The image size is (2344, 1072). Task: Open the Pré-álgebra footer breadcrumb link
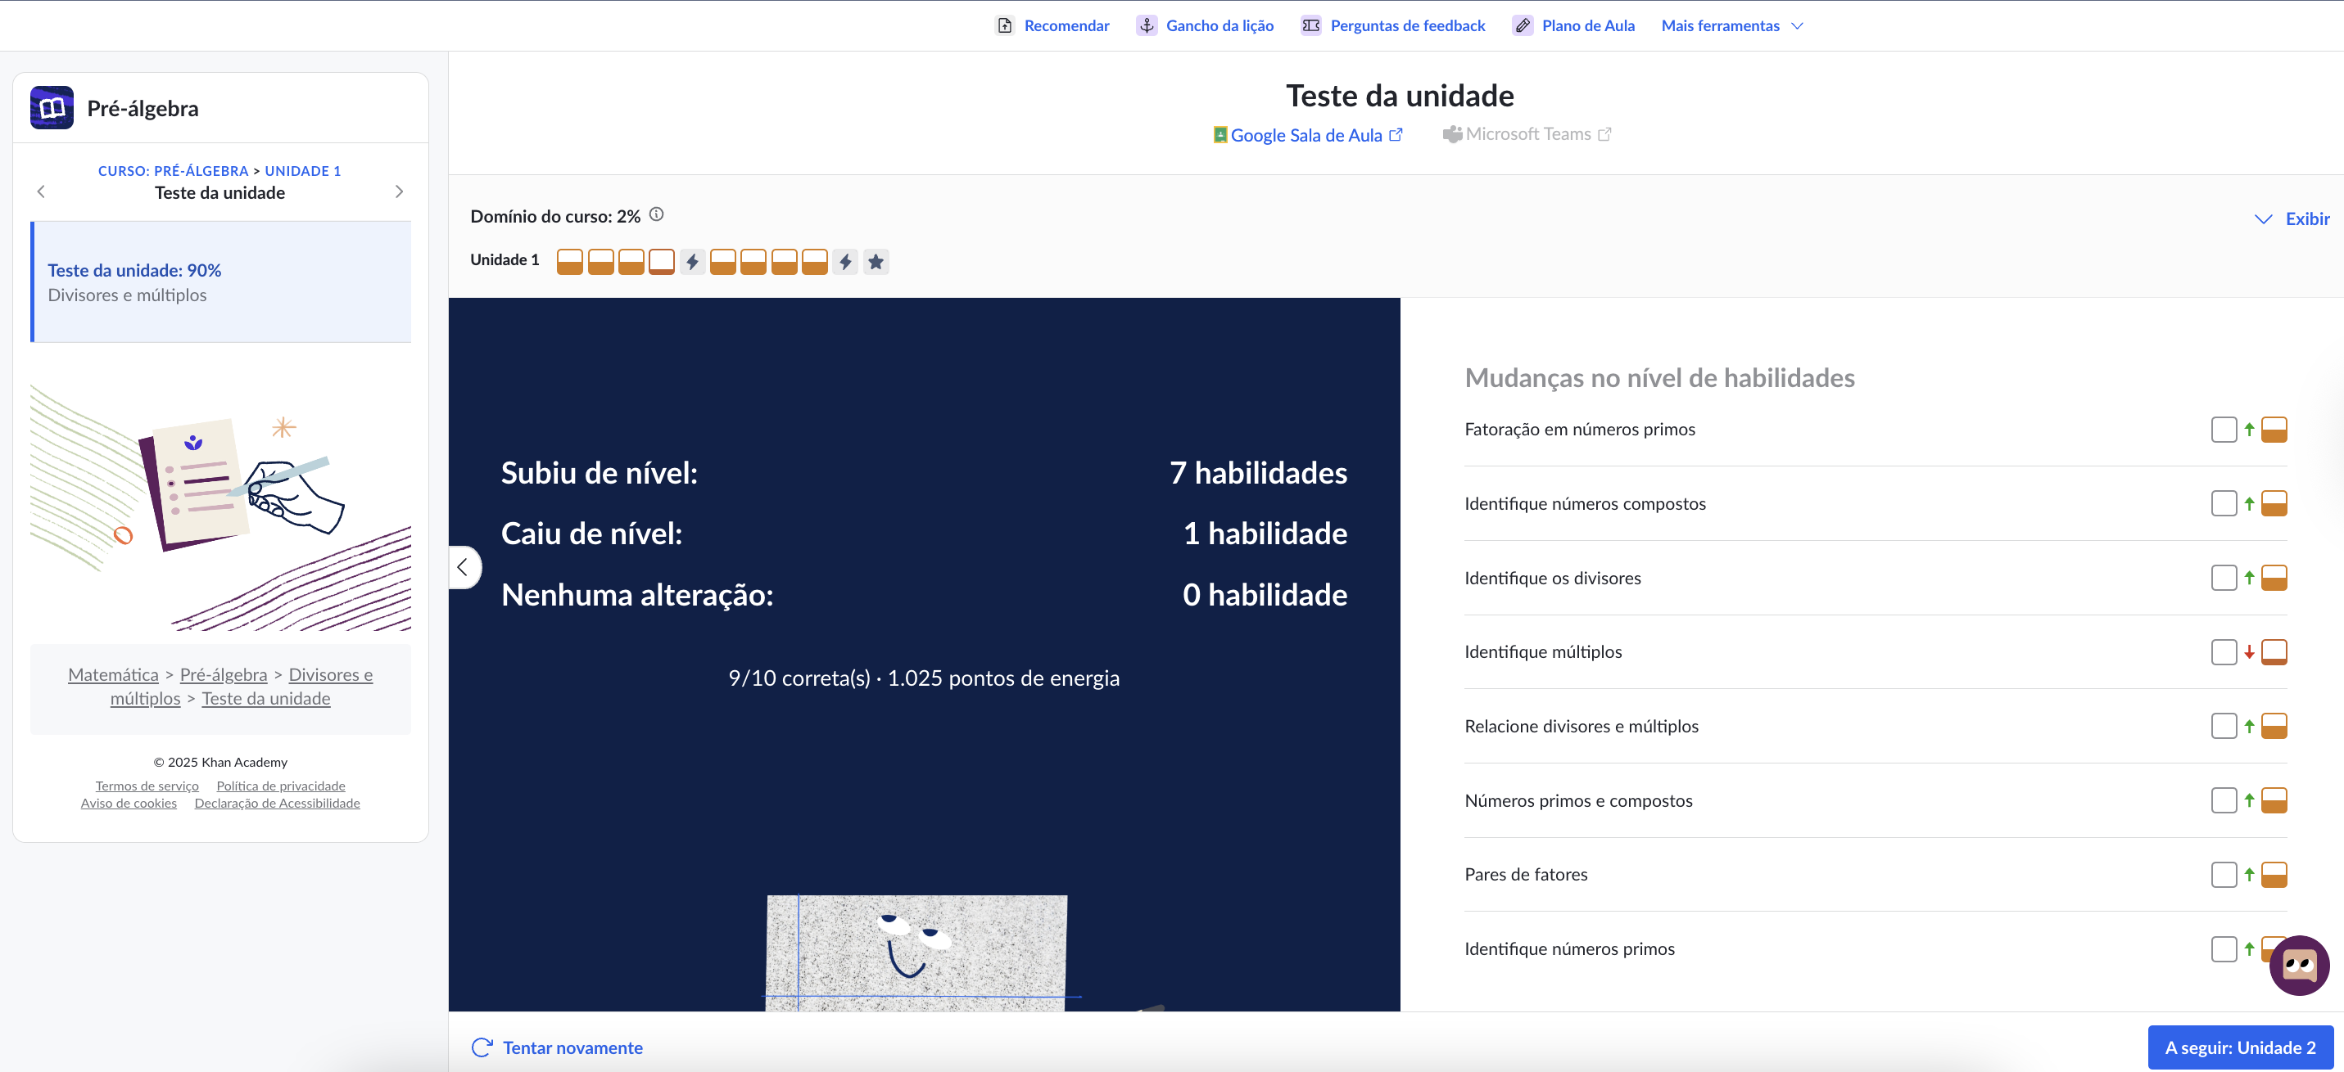point(223,674)
